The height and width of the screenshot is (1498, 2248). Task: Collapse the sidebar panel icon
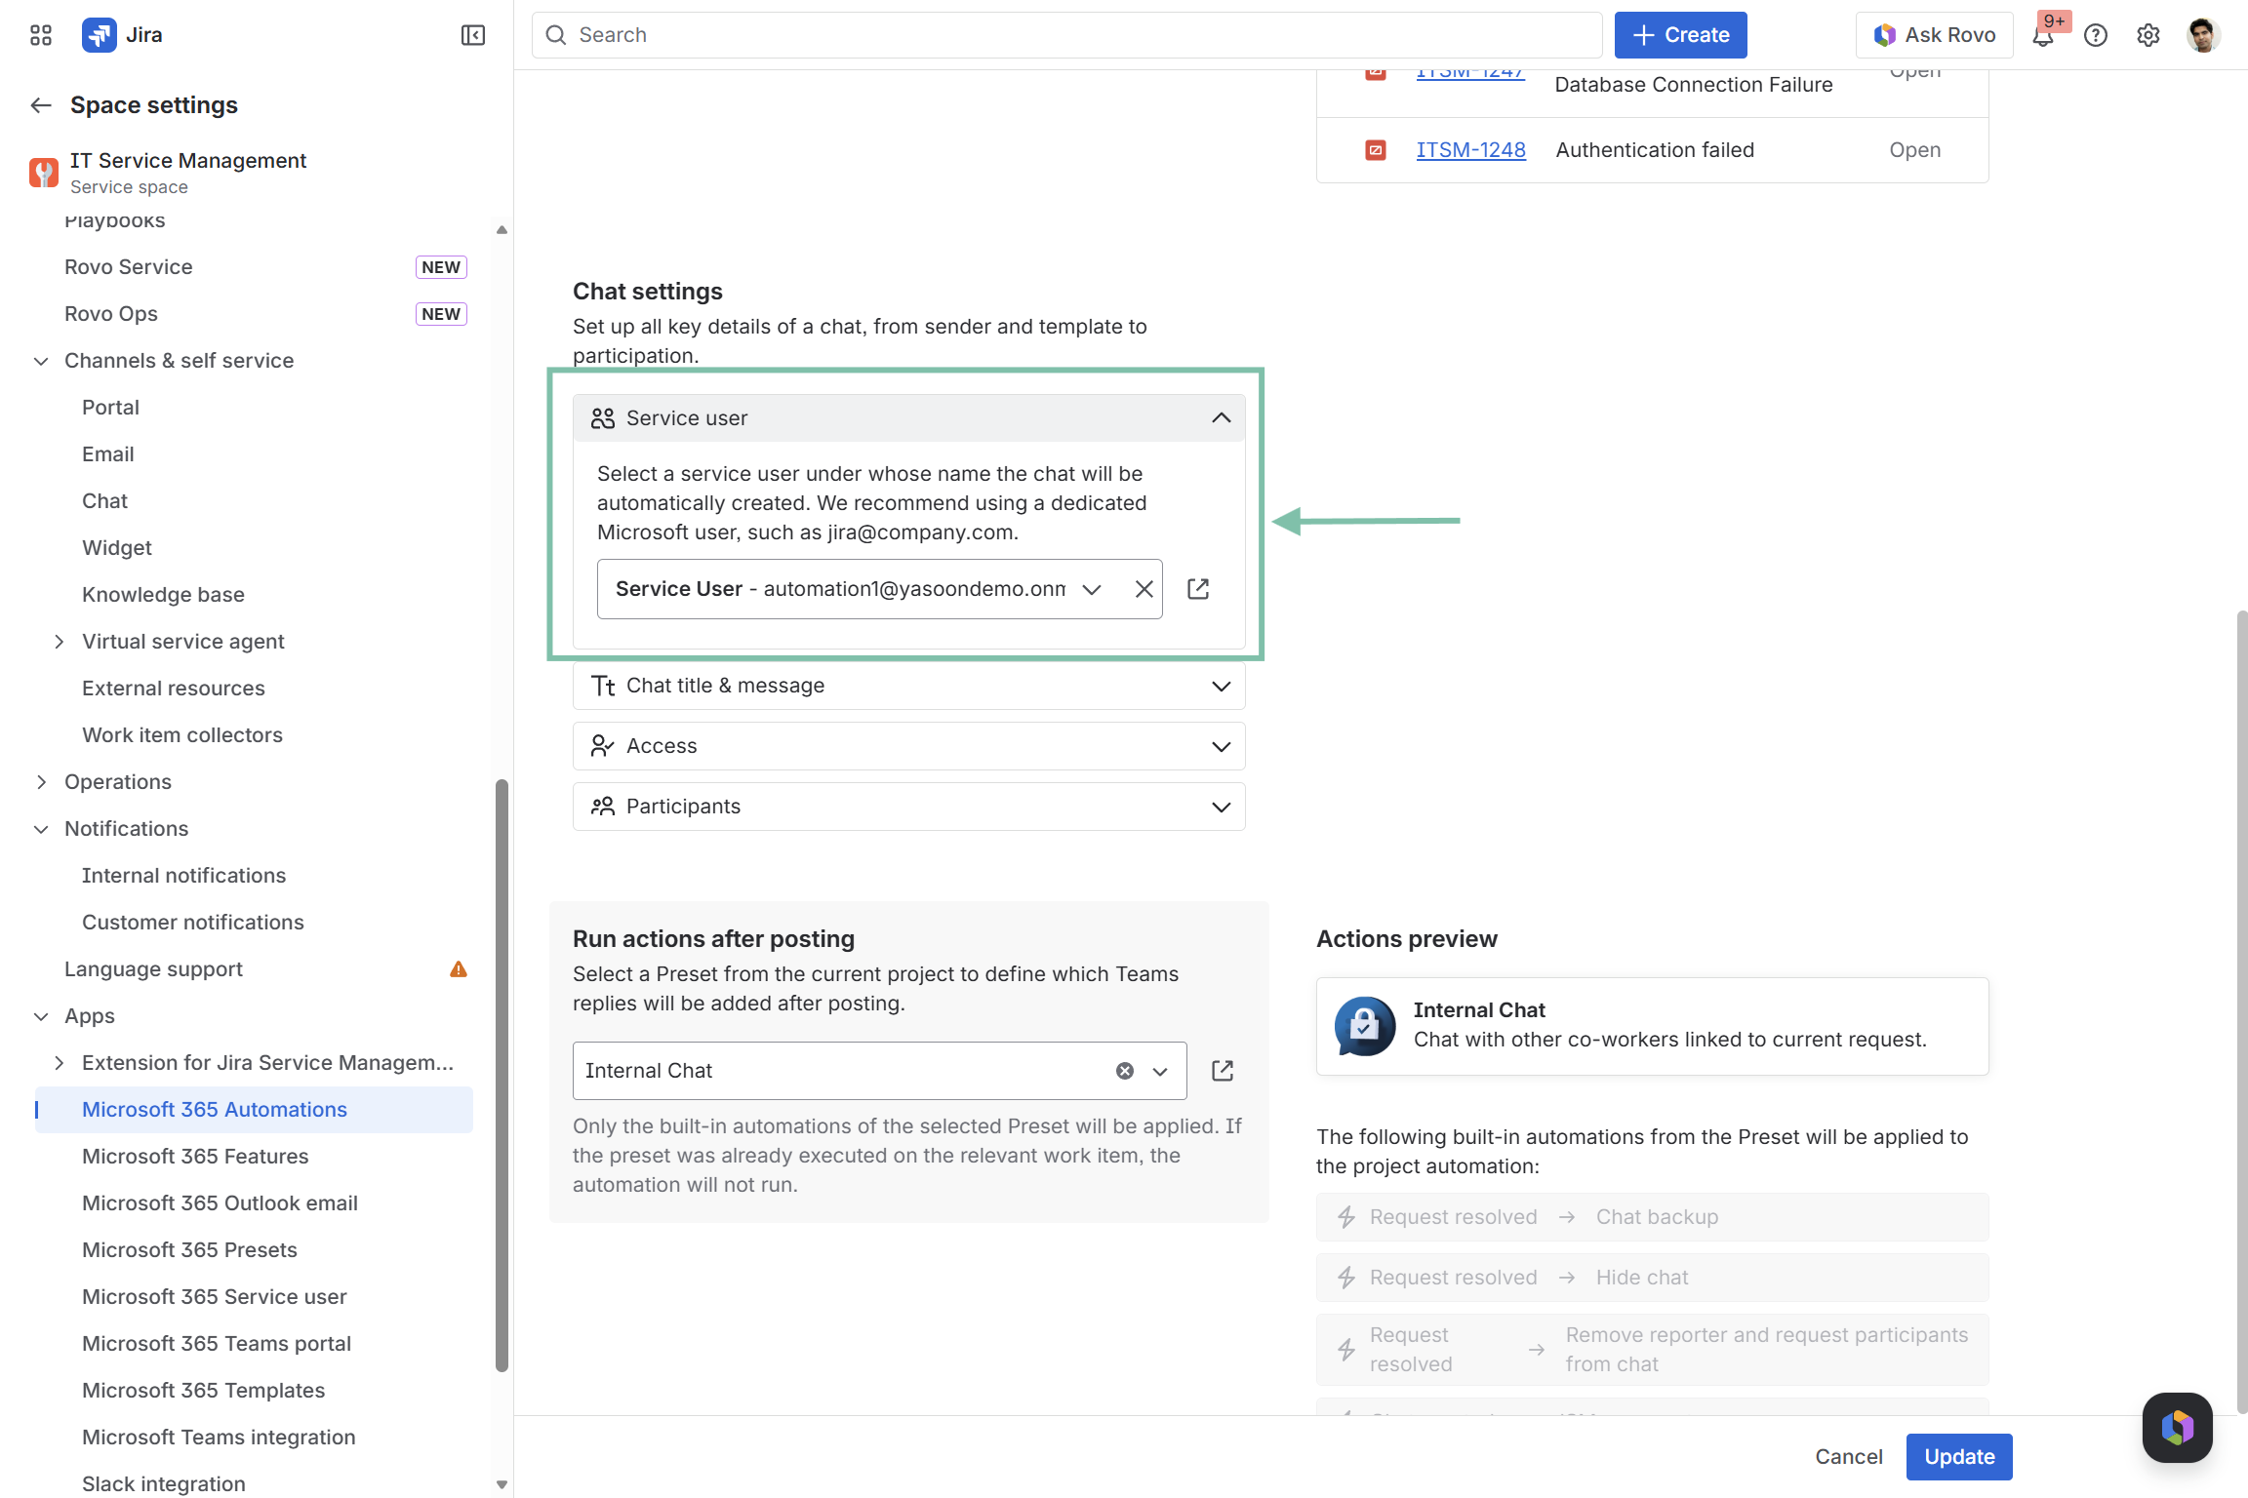point(472,35)
